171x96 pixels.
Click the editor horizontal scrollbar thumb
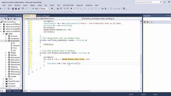pyautogui.click(x=62, y=91)
